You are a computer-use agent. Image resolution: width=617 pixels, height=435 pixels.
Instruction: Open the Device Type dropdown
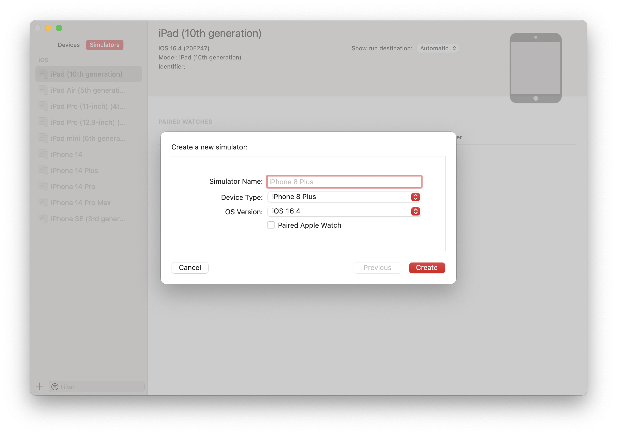click(344, 197)
